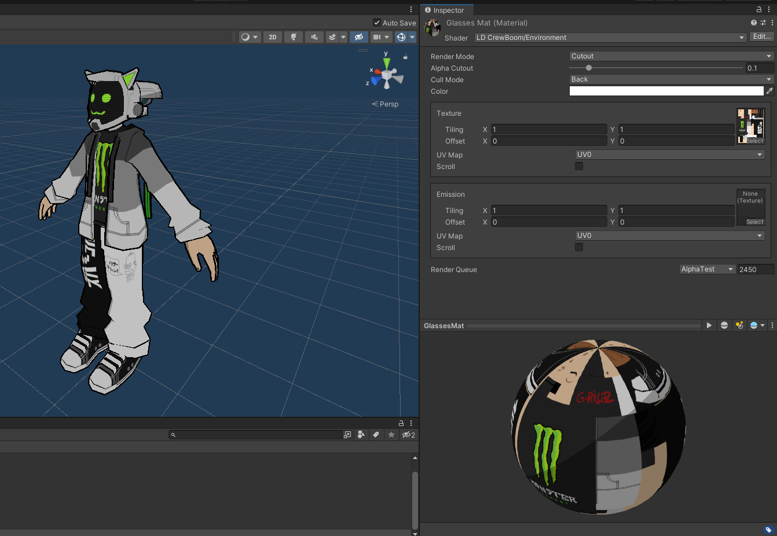
Task: Toggle scene visibility with the crossed-eye icon
Action: (x=359, y=36)
